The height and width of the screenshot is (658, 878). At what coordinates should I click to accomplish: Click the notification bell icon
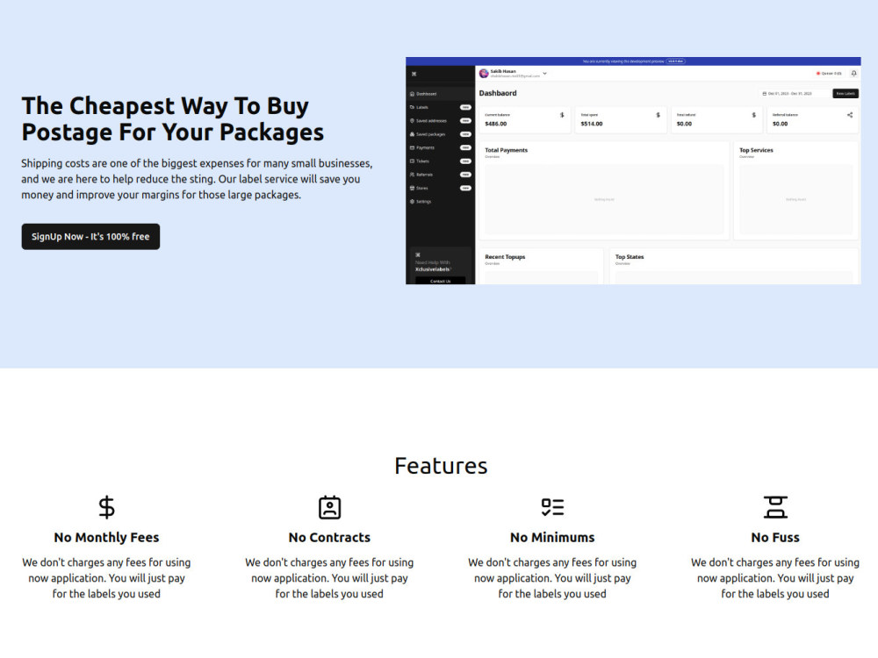[x=854, y=74]
